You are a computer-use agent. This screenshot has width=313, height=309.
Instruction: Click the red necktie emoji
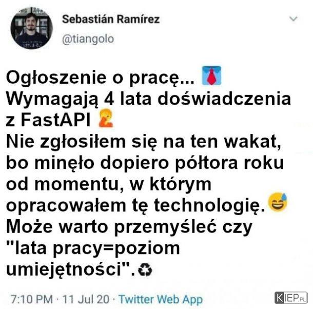[x=211, y=75]
